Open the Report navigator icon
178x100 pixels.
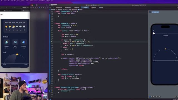point(48,7)
